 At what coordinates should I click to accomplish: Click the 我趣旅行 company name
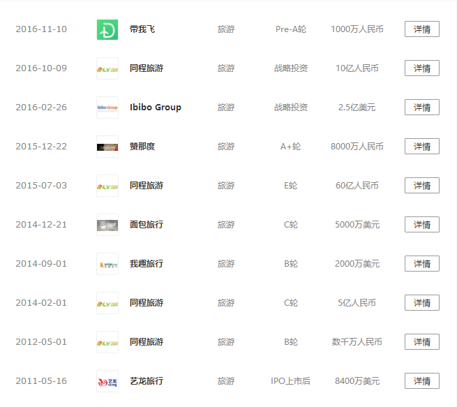(147, 264)
